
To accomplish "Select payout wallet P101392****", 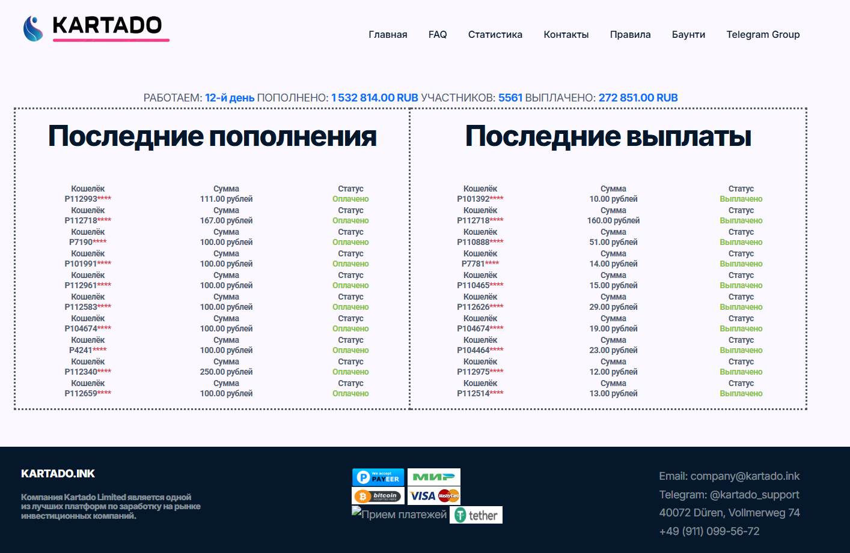I will 480,199.
